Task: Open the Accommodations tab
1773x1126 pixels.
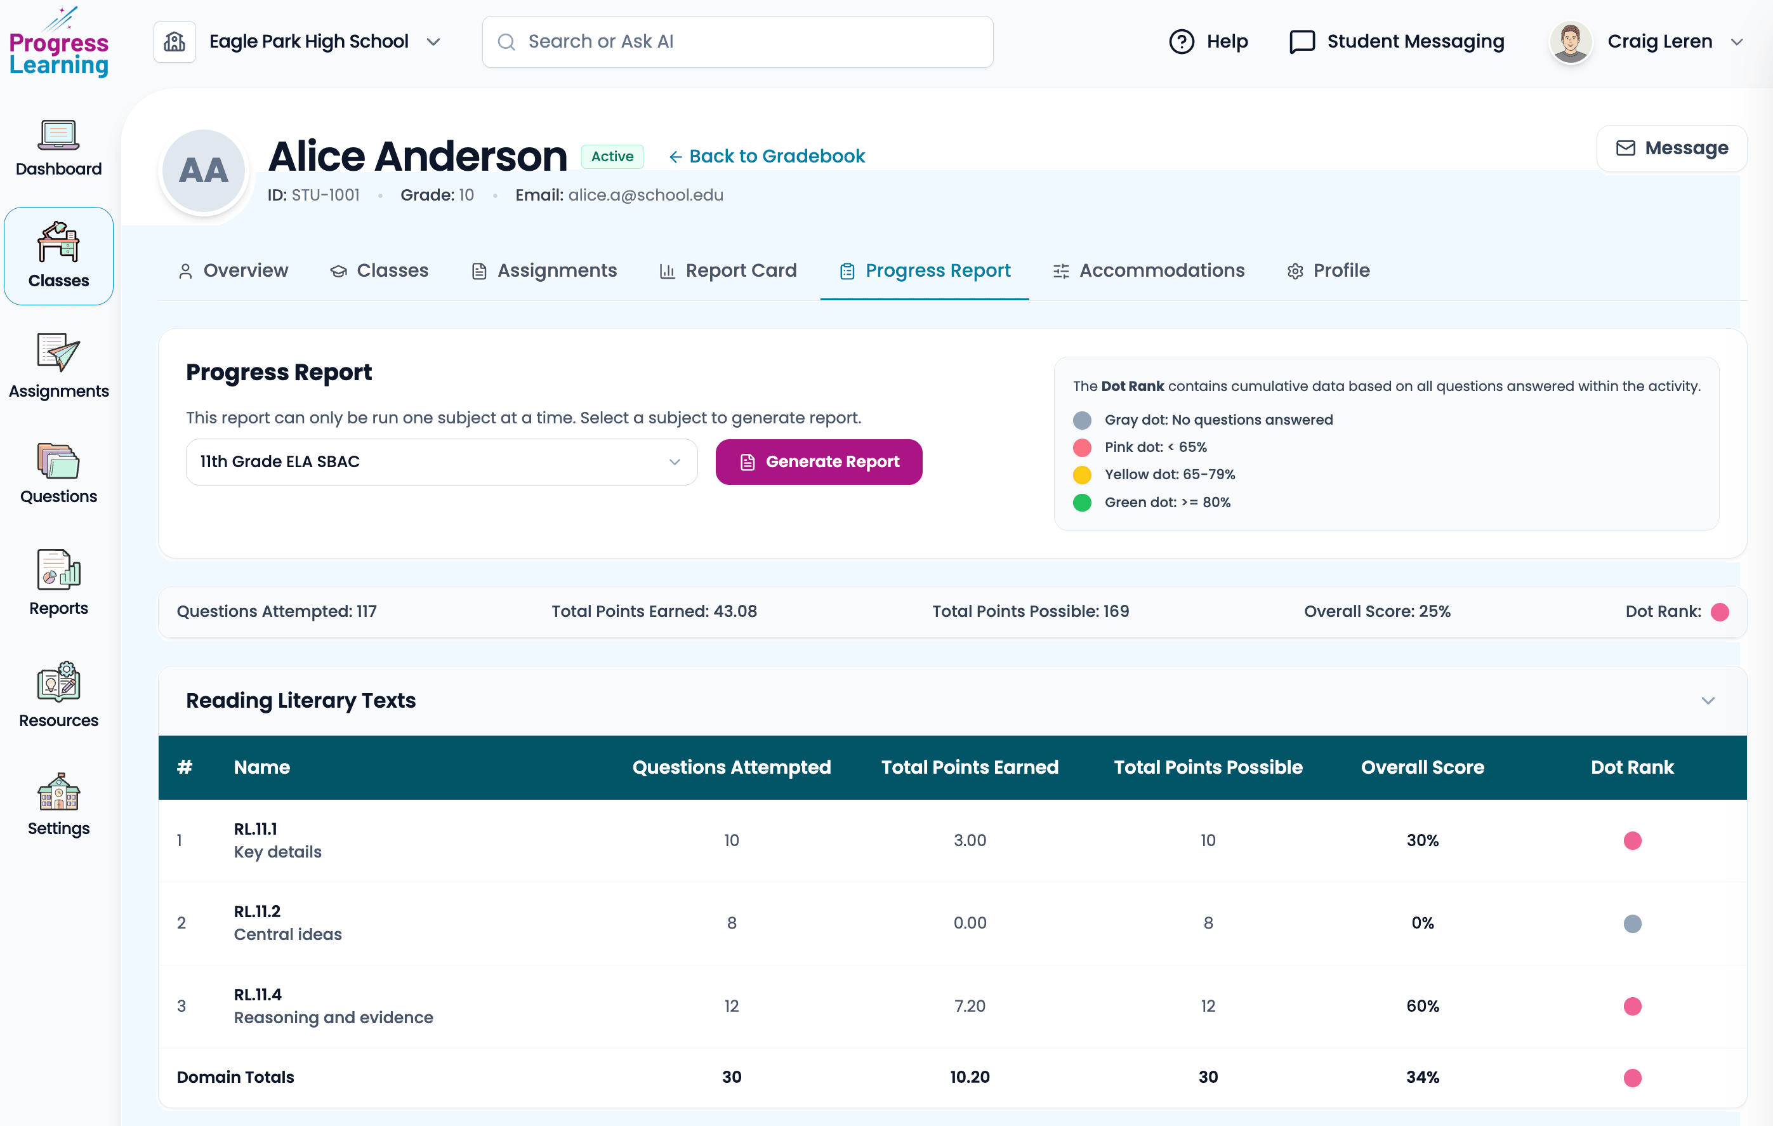Action: (x=1149, y=270)
